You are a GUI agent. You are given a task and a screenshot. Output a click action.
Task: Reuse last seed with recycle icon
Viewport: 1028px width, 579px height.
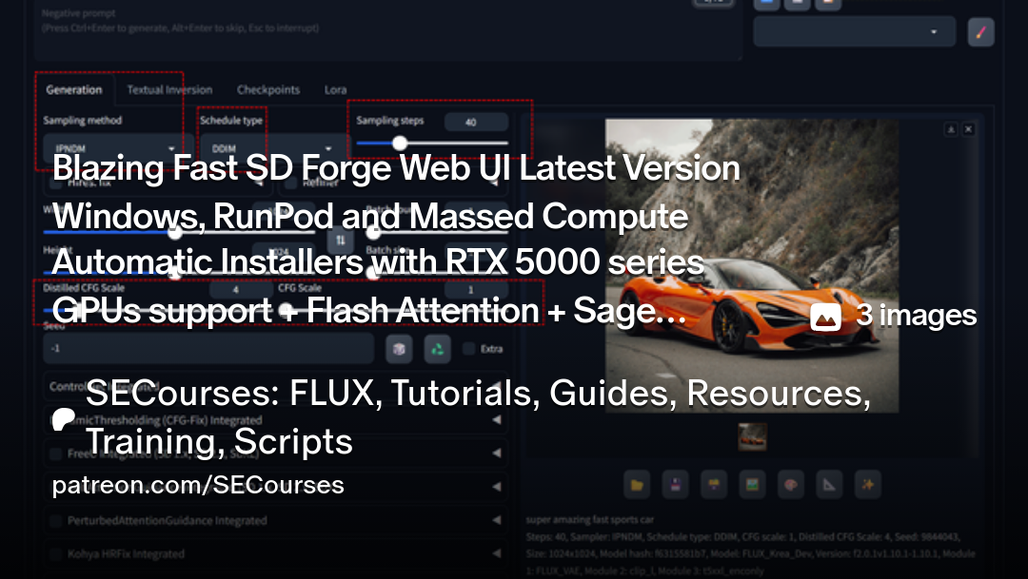point(437,349)
